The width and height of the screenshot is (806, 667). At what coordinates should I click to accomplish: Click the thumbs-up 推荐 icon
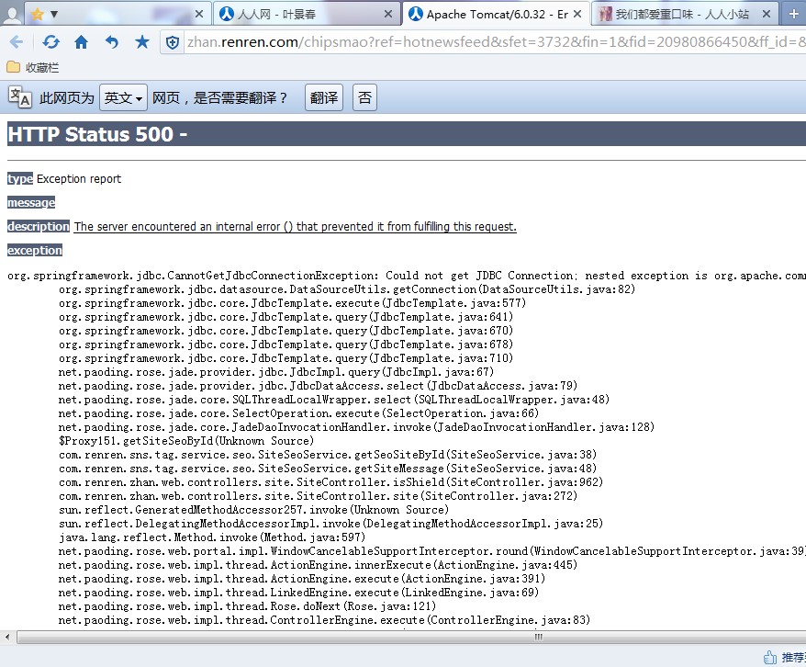tap(770, 658)
